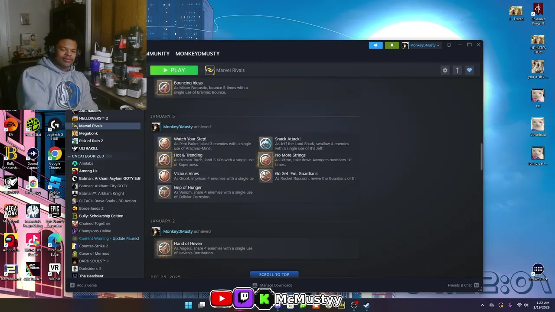
Task: Click the Hot & Trending achievement icon
Action: 164,159
